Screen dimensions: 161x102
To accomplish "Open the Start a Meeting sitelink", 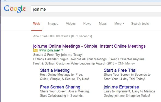I will [55, 70].
